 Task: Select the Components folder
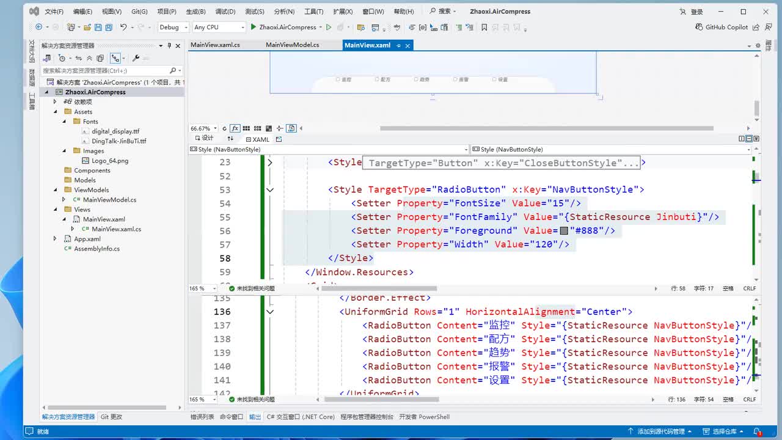point(92,170)
